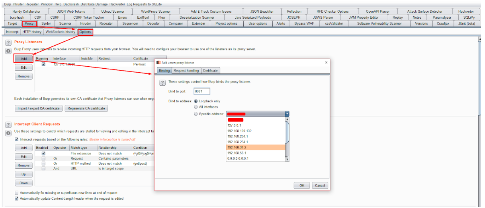485x208 pixels.
Task: Open Log Requests to SQLite menu
Action: coord(144,4)
